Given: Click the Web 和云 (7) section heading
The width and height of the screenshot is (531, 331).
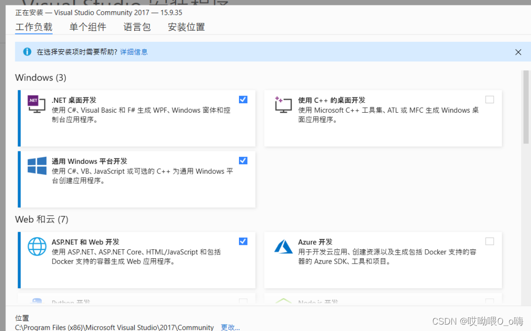Looking at the screenshot, I should 42,219.
